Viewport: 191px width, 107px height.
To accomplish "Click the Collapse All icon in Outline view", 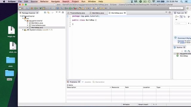I will [186, 51].
